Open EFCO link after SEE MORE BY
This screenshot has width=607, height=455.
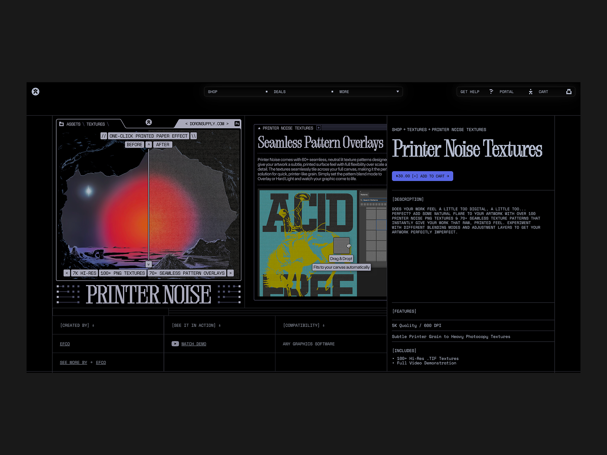pyautogui.click(x=101, y=362)
